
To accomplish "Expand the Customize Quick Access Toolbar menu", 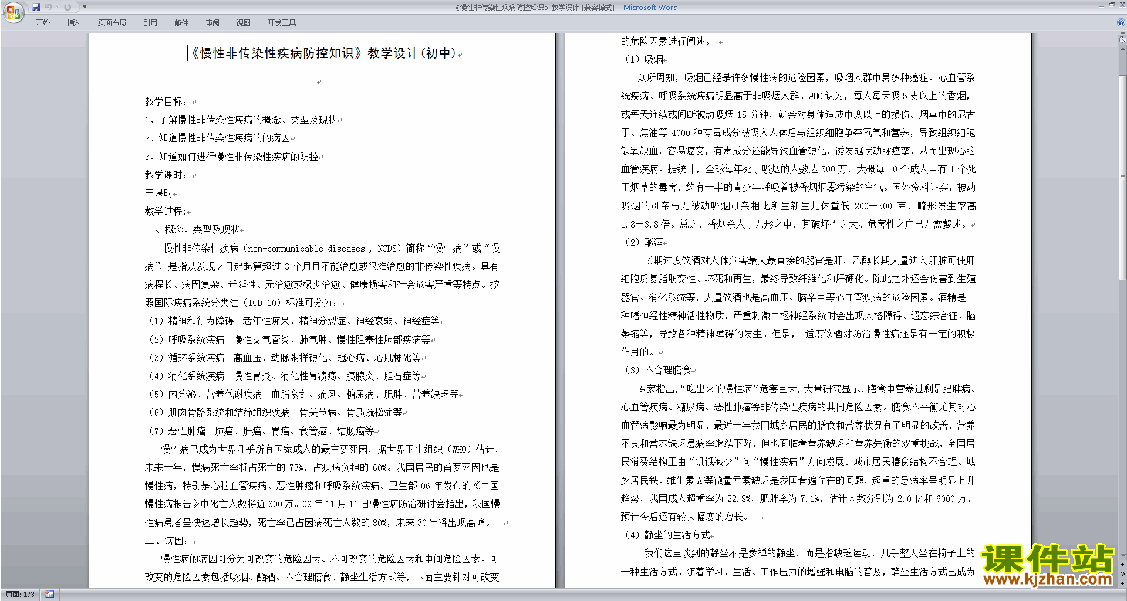I will click(85, 7).
